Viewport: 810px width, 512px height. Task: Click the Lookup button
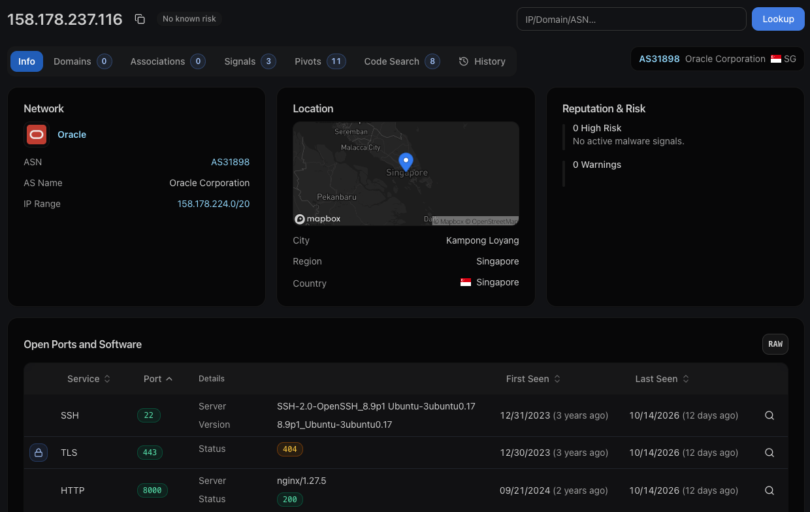tap(778, 19)
